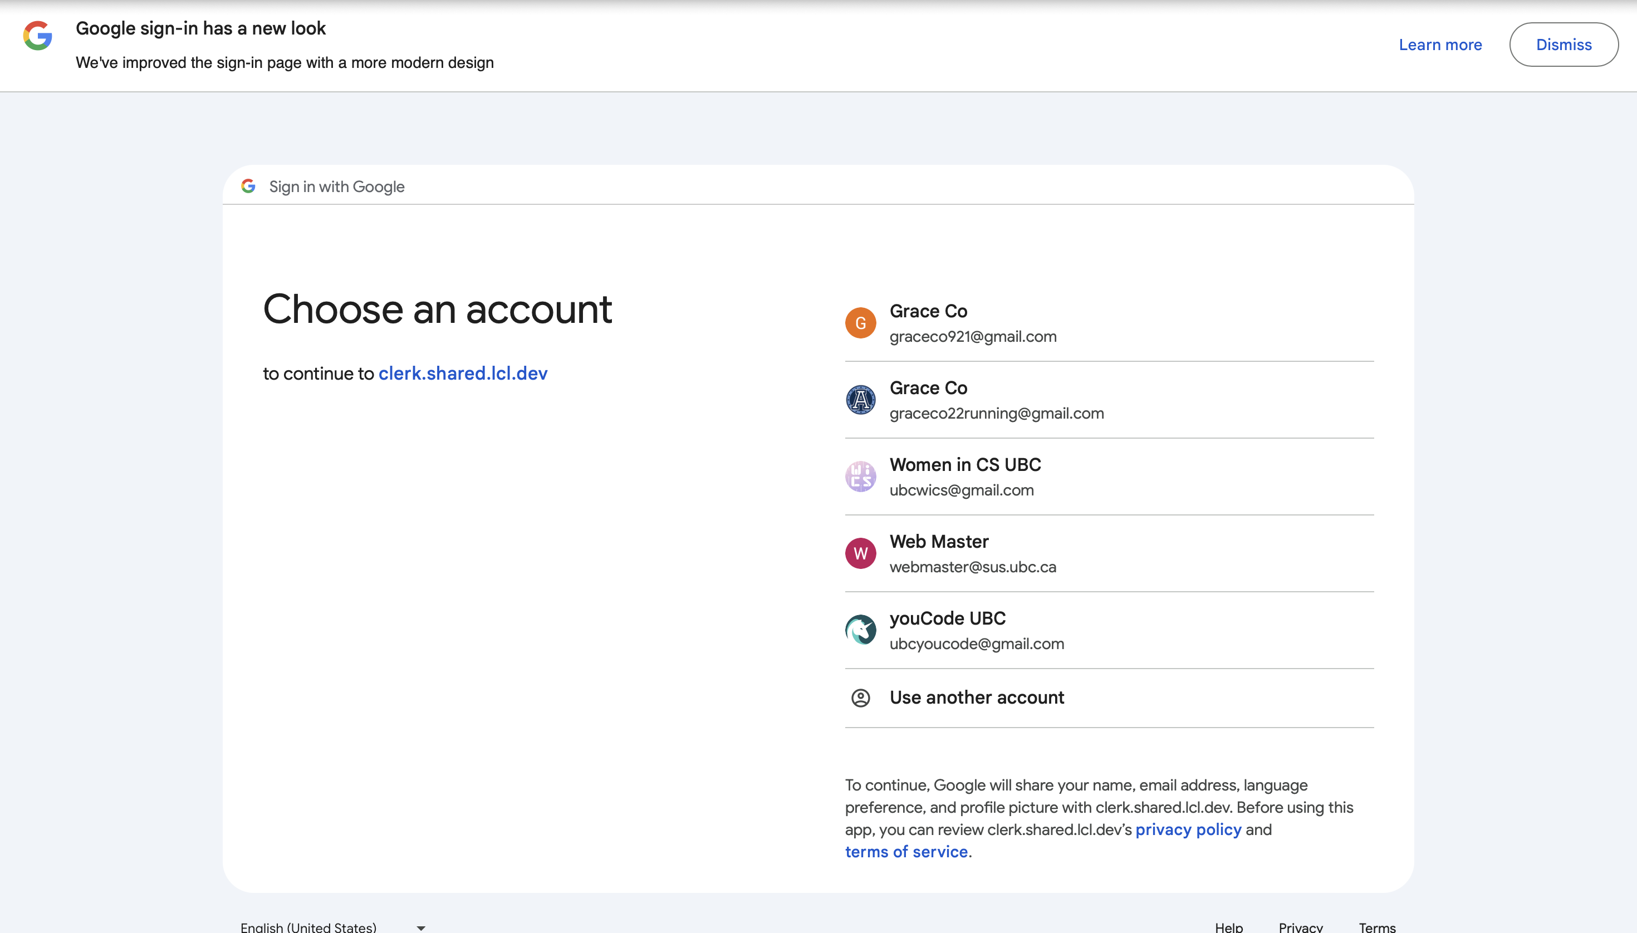Choose the webmaster@sus.ubc.ca account
The width and height of the screenshot is (1637, 933).
tap(972, 567)
